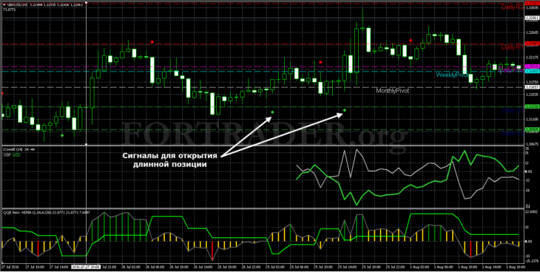Select the Daily R1 resistance label
This screenshot has height=272, width=540.
512,47
